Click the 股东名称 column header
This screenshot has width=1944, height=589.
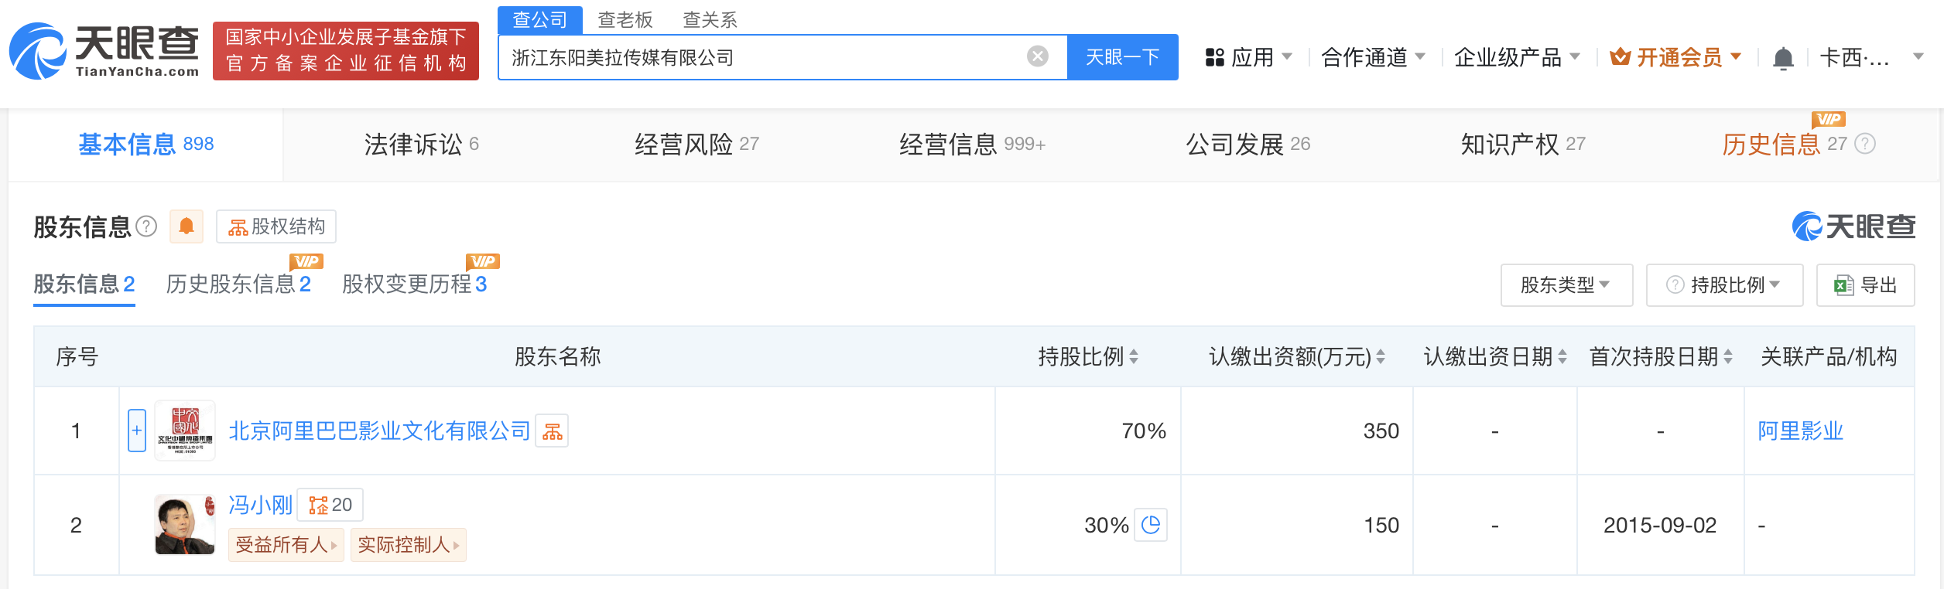coord(557,356)
